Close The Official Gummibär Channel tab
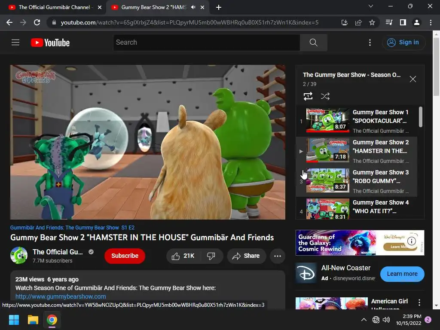The image size is (440, 330). 100,7
